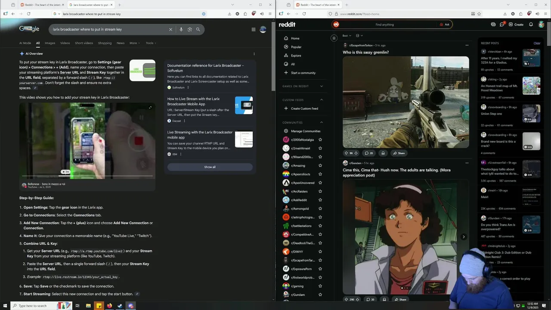Screen dimensions: 551x310
Task: Favorite r/battlestations with its star
Action: (320, 226)
